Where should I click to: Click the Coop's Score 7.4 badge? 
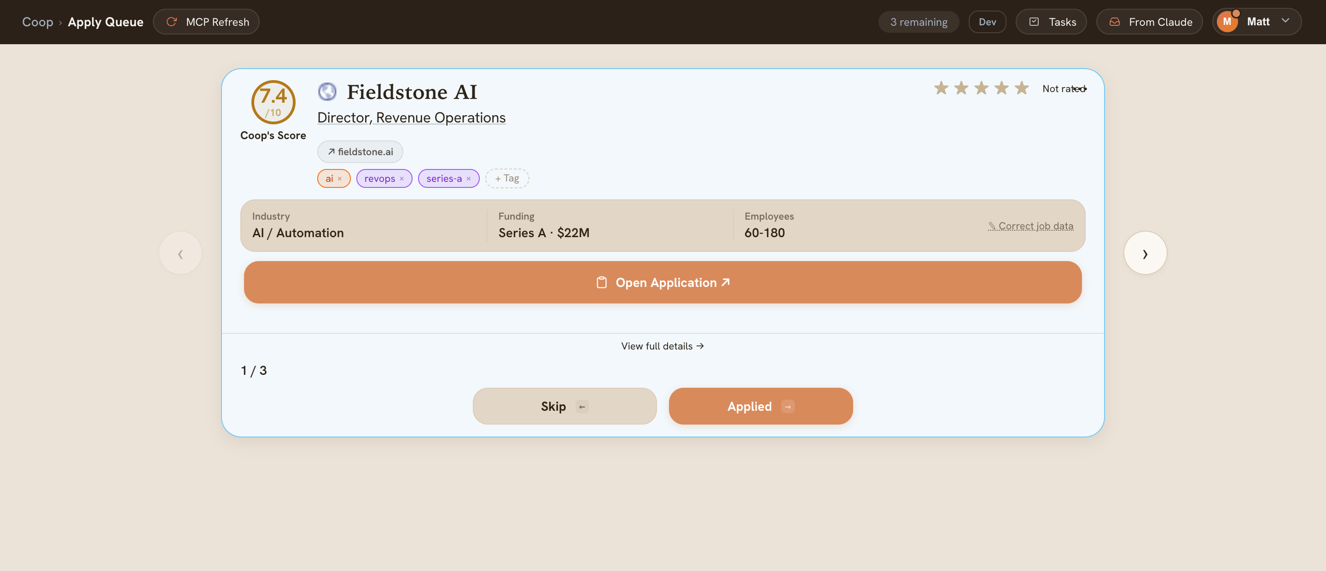tap(273, 102)
